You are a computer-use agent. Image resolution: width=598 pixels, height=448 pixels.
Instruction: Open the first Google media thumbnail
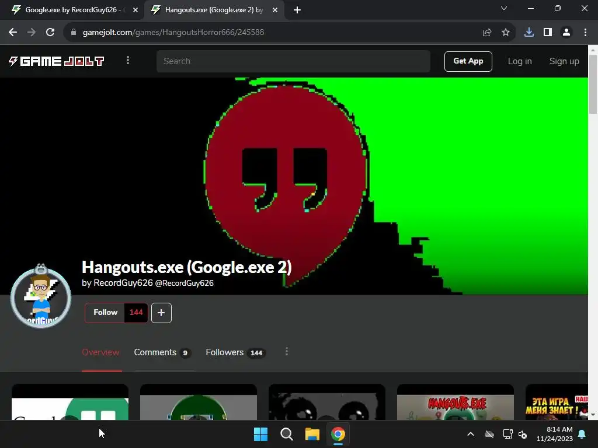click(x=70, y=402)
